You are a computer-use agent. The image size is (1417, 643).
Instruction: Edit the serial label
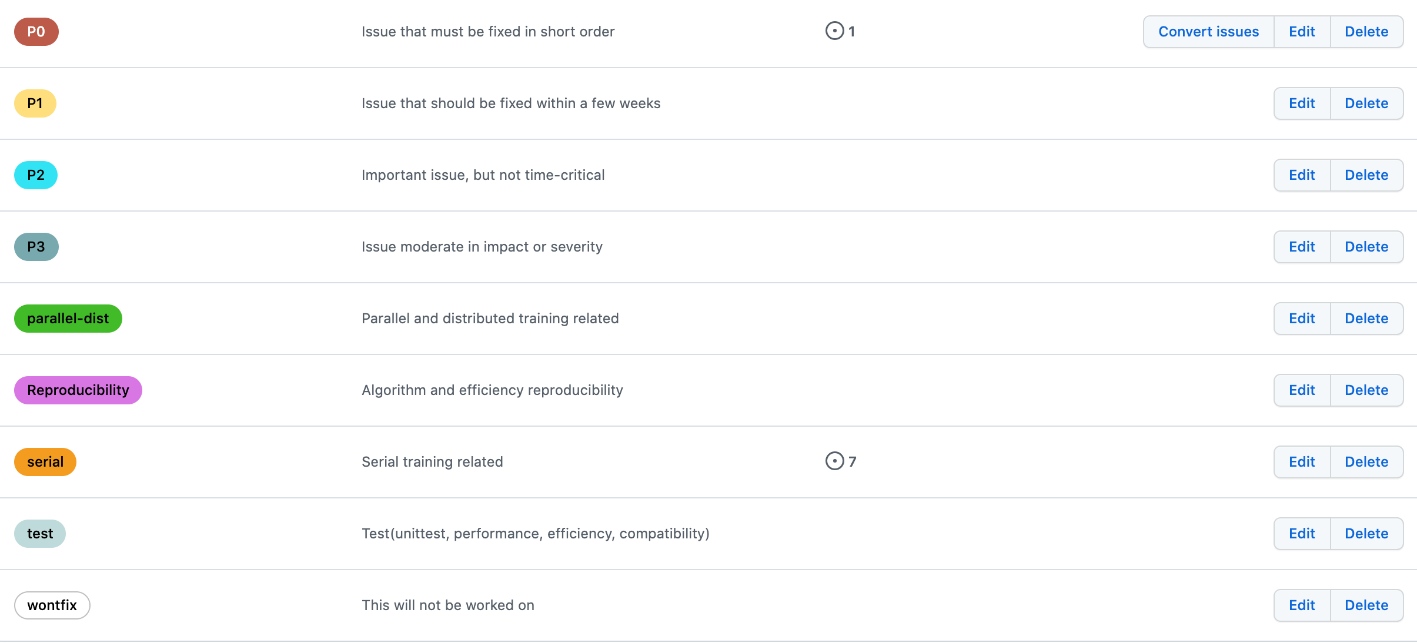pyautogui.click(x=1302, y=462)
